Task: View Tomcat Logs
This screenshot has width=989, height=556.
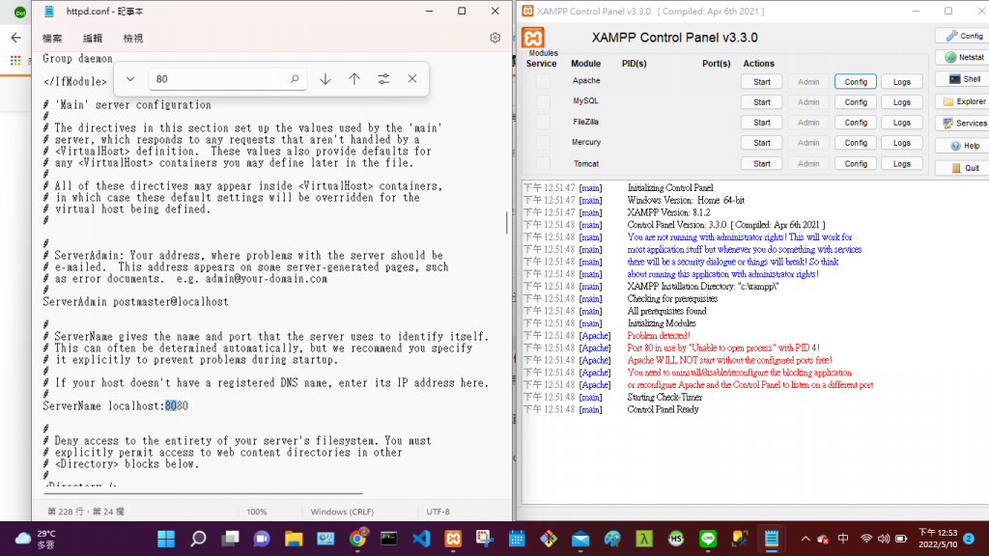Action: point(902,164)
